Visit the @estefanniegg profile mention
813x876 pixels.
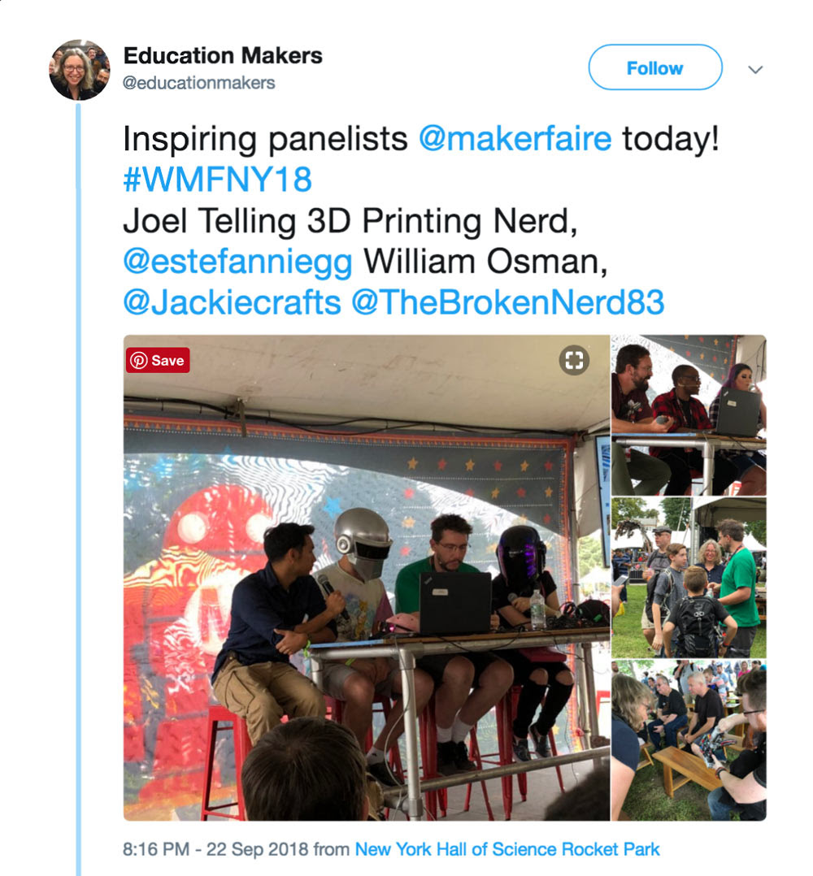pos(238,262)
